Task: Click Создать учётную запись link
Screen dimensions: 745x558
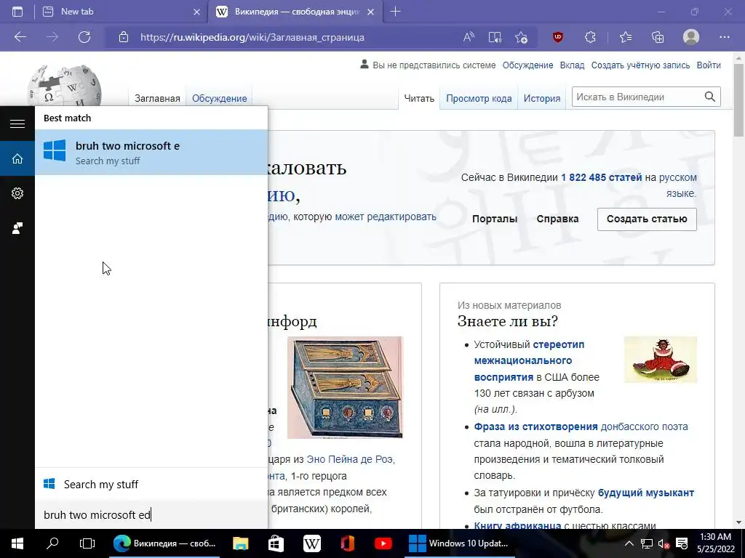Action: click(x=640, y=65)
